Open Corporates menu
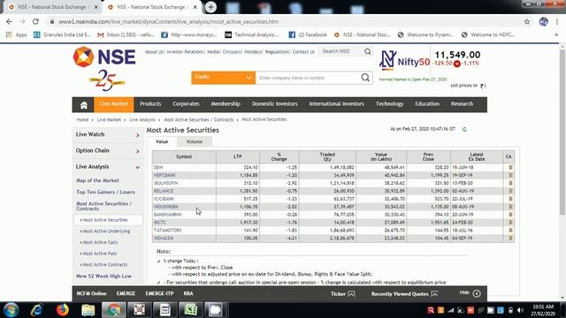Screen dimensions: 566x318 (x=186, y=104)
